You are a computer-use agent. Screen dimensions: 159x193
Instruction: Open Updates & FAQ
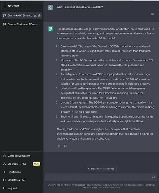(14, 180)
